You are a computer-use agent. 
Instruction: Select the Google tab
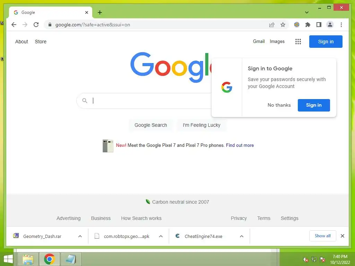pyautogui.click(x=51, y=12)
